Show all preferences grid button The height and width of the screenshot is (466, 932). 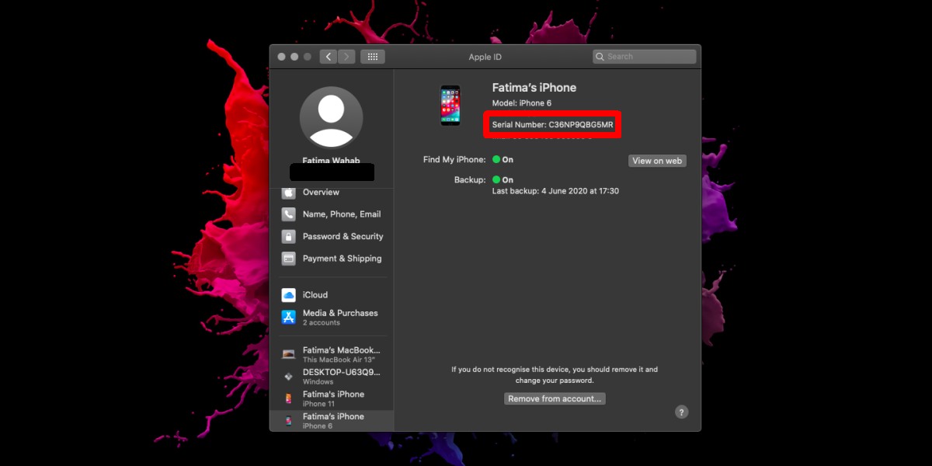click(373, 57)
